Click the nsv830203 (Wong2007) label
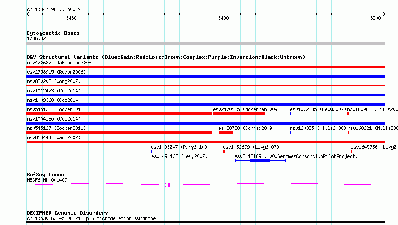 [54, 81]
